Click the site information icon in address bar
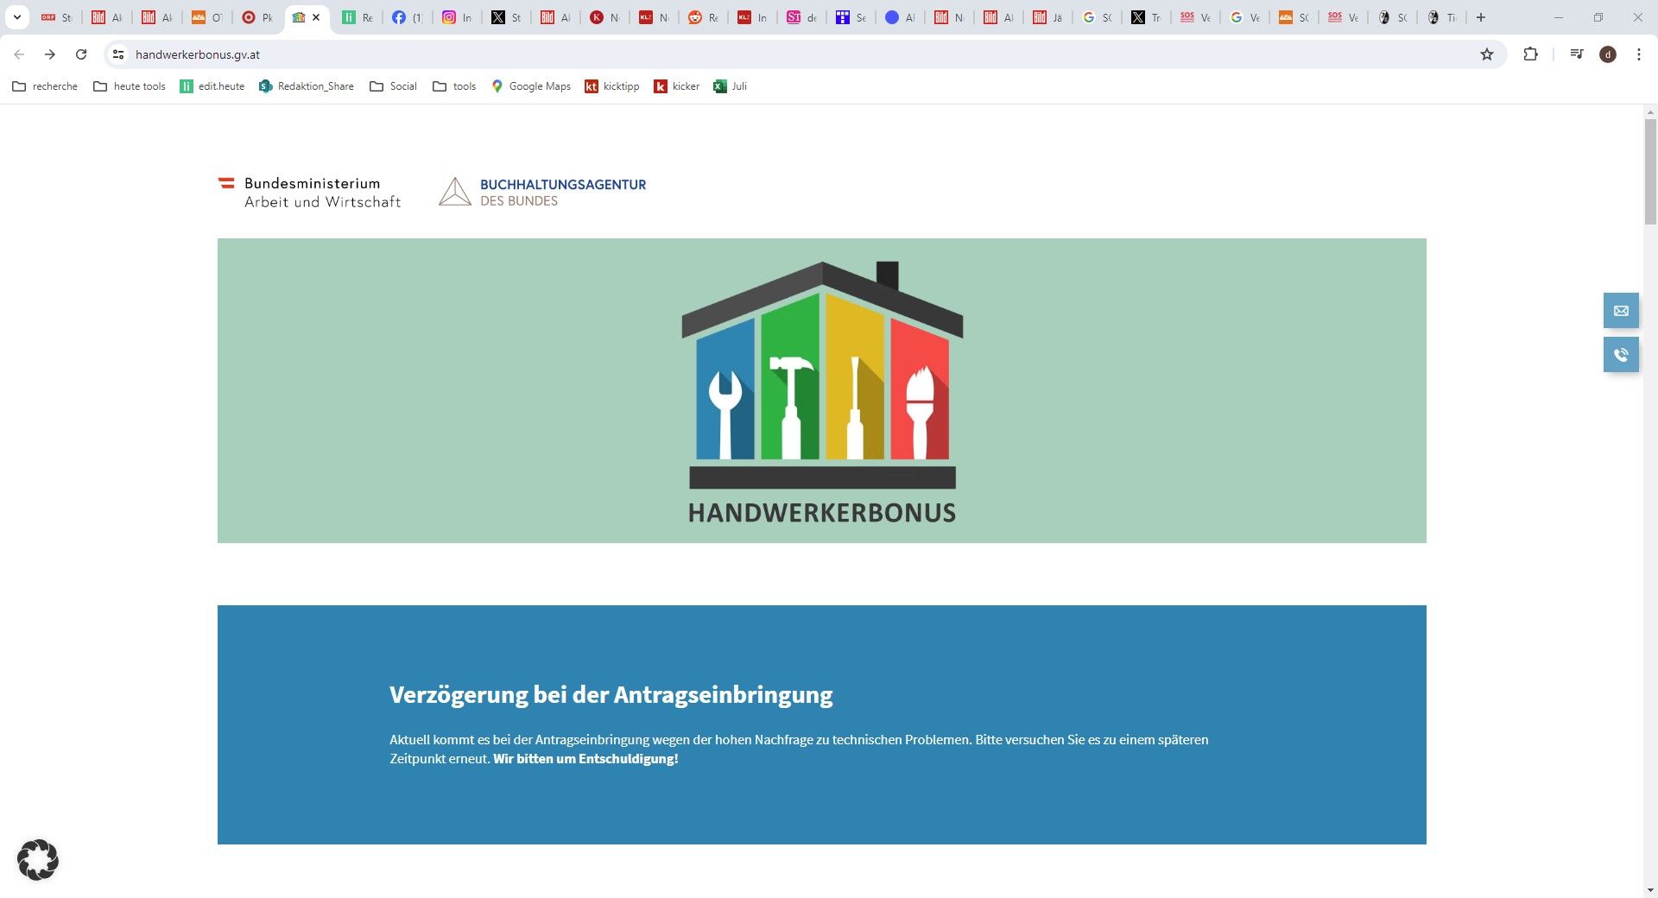 [x=117, y=54]
